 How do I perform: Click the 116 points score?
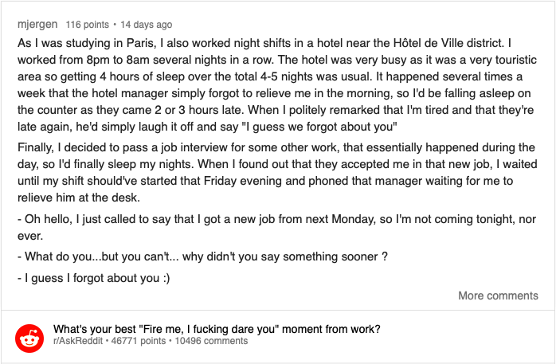(x=86, y=25)
